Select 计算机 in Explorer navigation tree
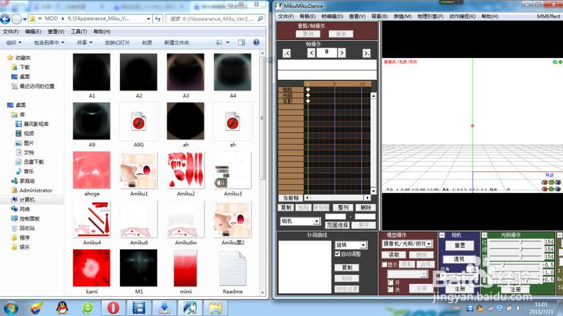563x316 pixels. (27, 200)
